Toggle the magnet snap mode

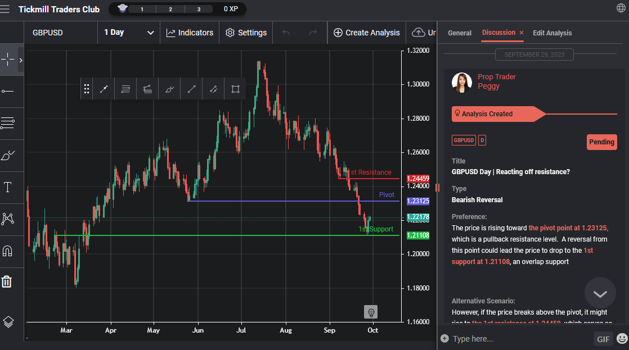point(8,251)
